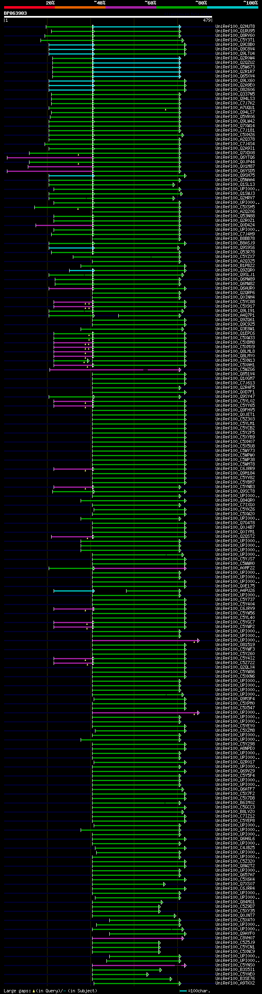Select label UniRef100_Q2R0W4

pyautogui.click(x=235, y=58)
